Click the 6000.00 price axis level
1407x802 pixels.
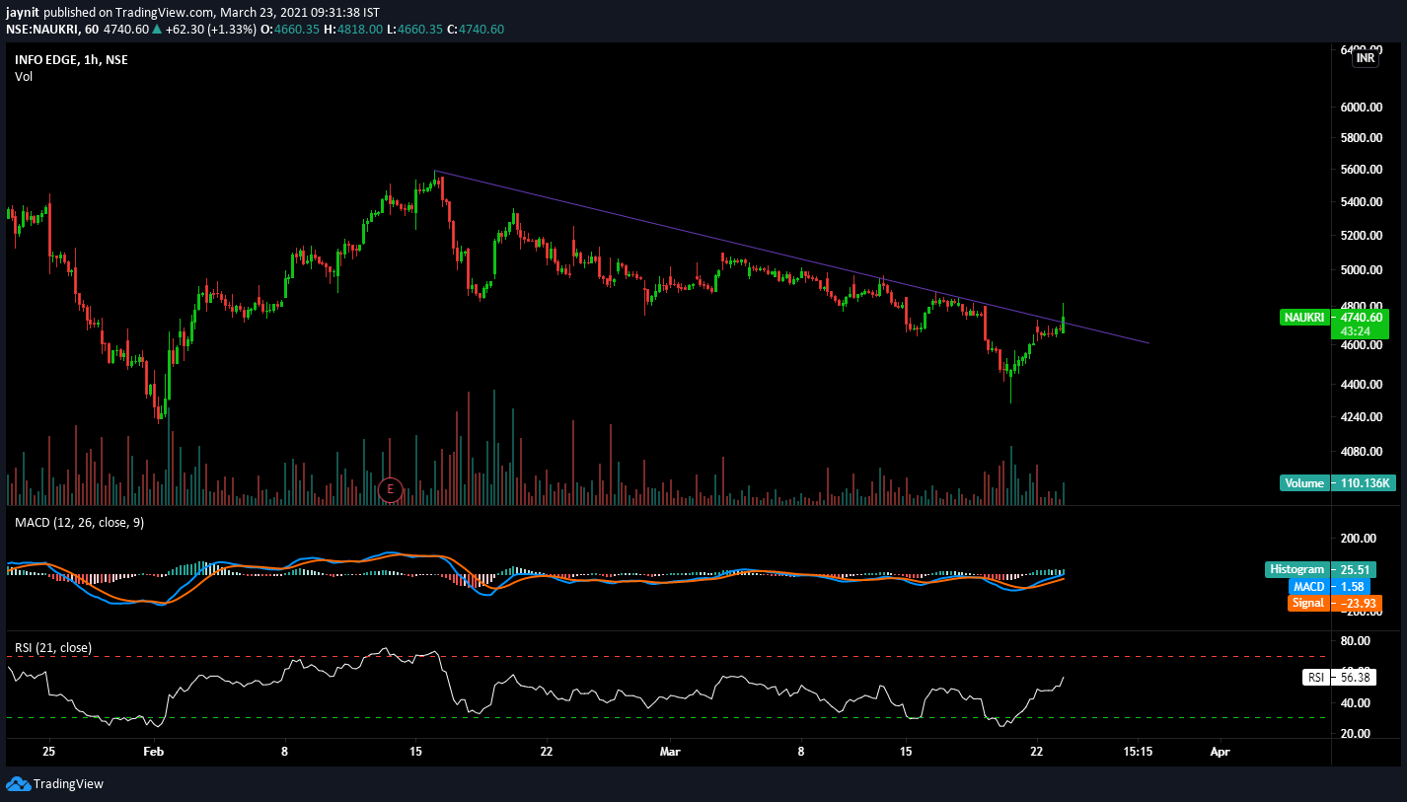pyautogui.click(x=1361, y=108)
